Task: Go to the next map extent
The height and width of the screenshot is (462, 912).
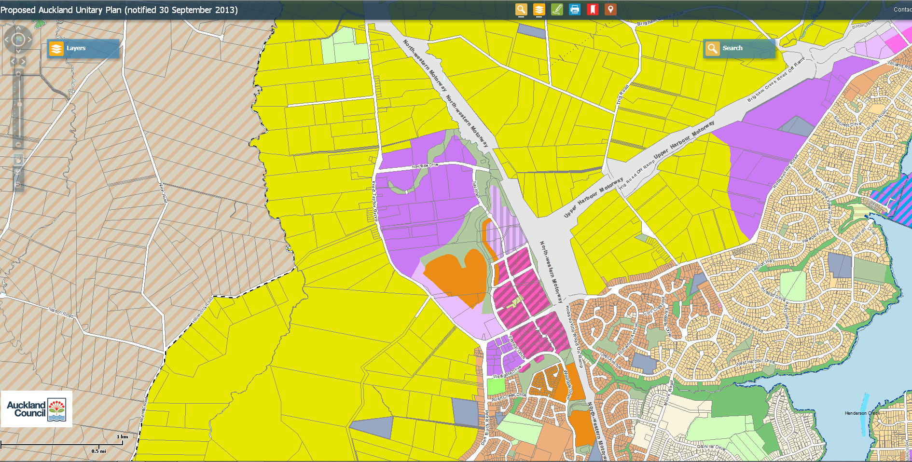Action: (23, 61)
